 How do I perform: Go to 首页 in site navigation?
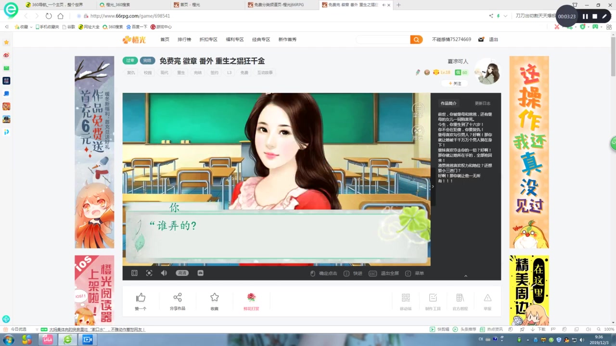pyautogui.click(x=165, y=39)
